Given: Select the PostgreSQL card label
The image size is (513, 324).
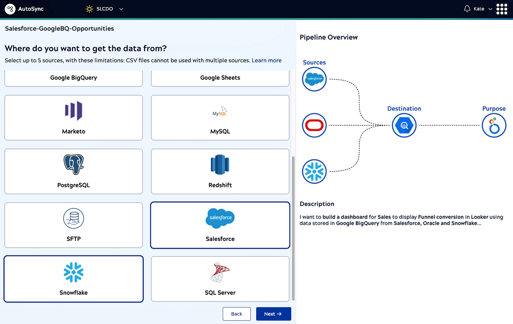Looking at the screenshot, I should pyautogui.click(x=74, y=185).
